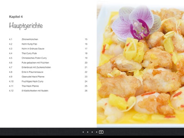Viewport: 184px width, 138px height.
Task: Click page number 23
Action: coord(86,77)
